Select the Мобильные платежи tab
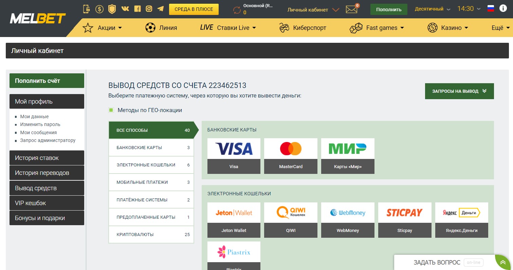 (x=151, y=182)
